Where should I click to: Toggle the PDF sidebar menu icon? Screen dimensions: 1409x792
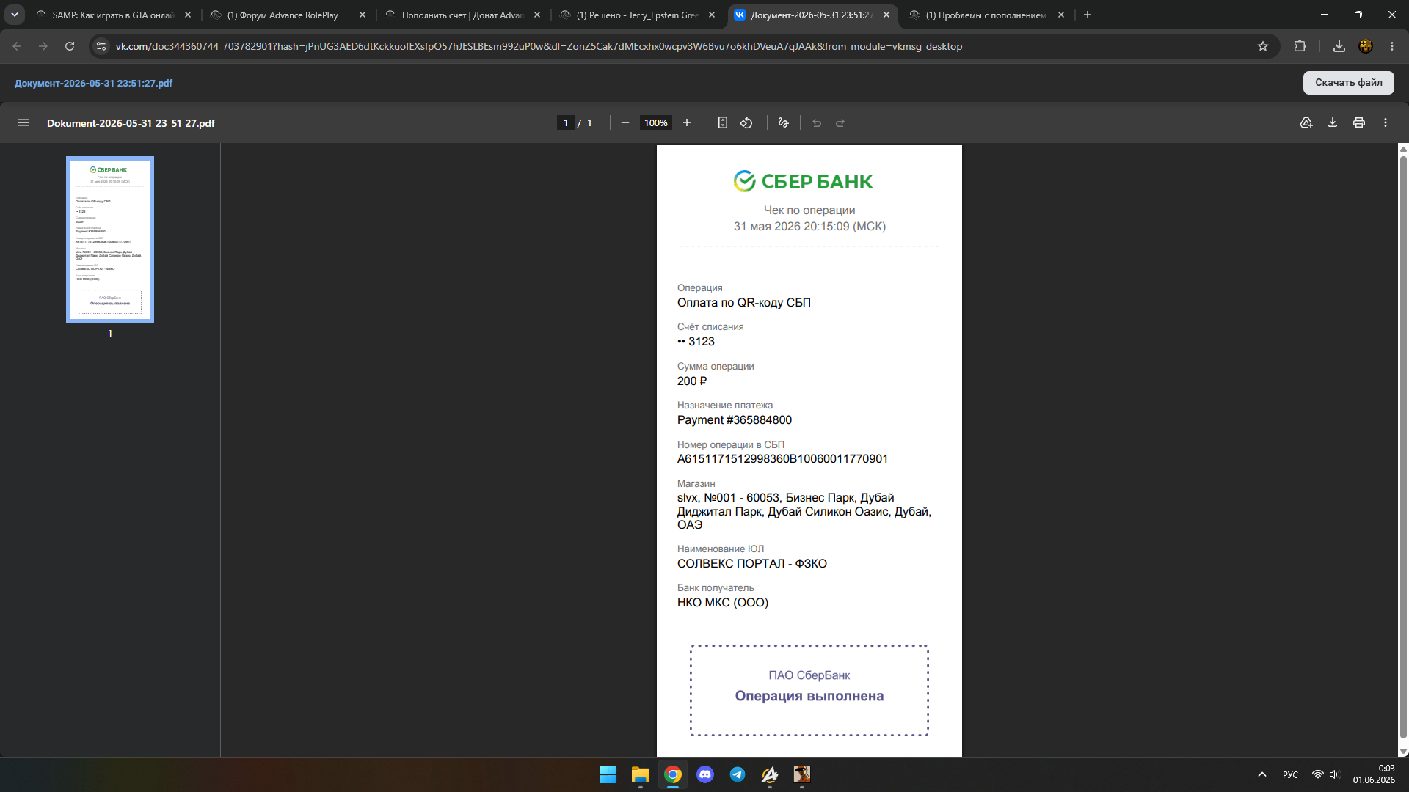[x=23, y=123]
